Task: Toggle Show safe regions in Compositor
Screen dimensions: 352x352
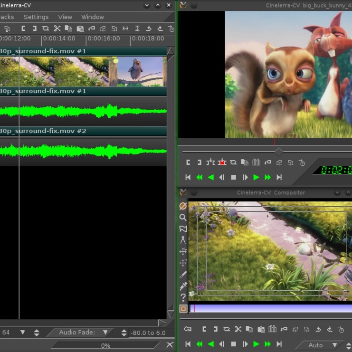Action: (x=183, y=309)
